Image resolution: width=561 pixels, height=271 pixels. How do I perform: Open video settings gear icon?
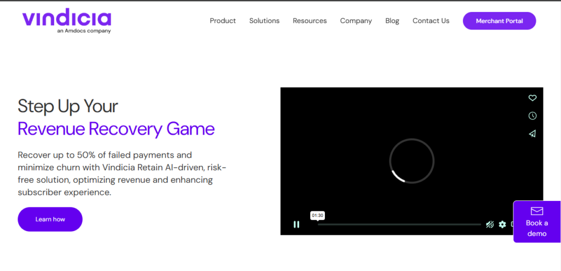click(x=502, y=224)
